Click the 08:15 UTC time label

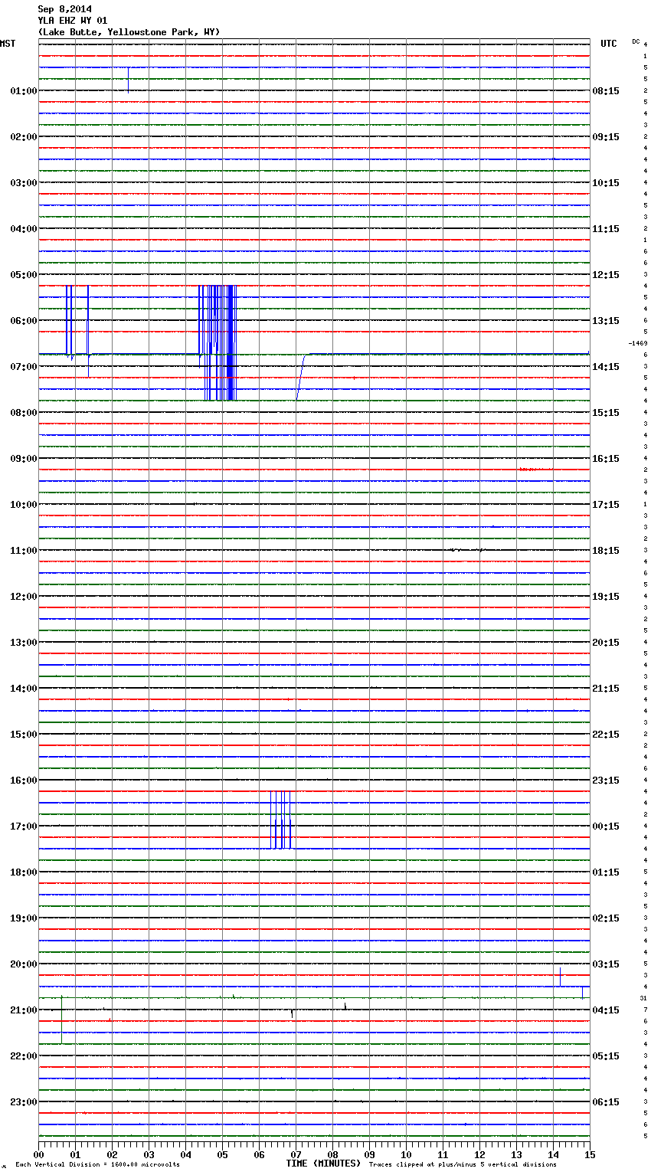click(606, 91)
